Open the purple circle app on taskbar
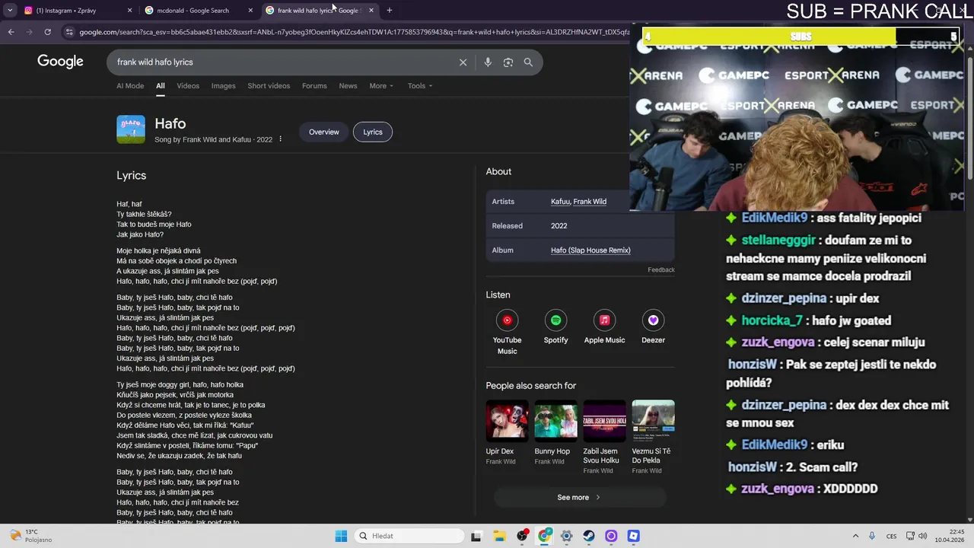The height and width of the screenshot is (548, 974). pyautogui.click(x=611, y=536)
